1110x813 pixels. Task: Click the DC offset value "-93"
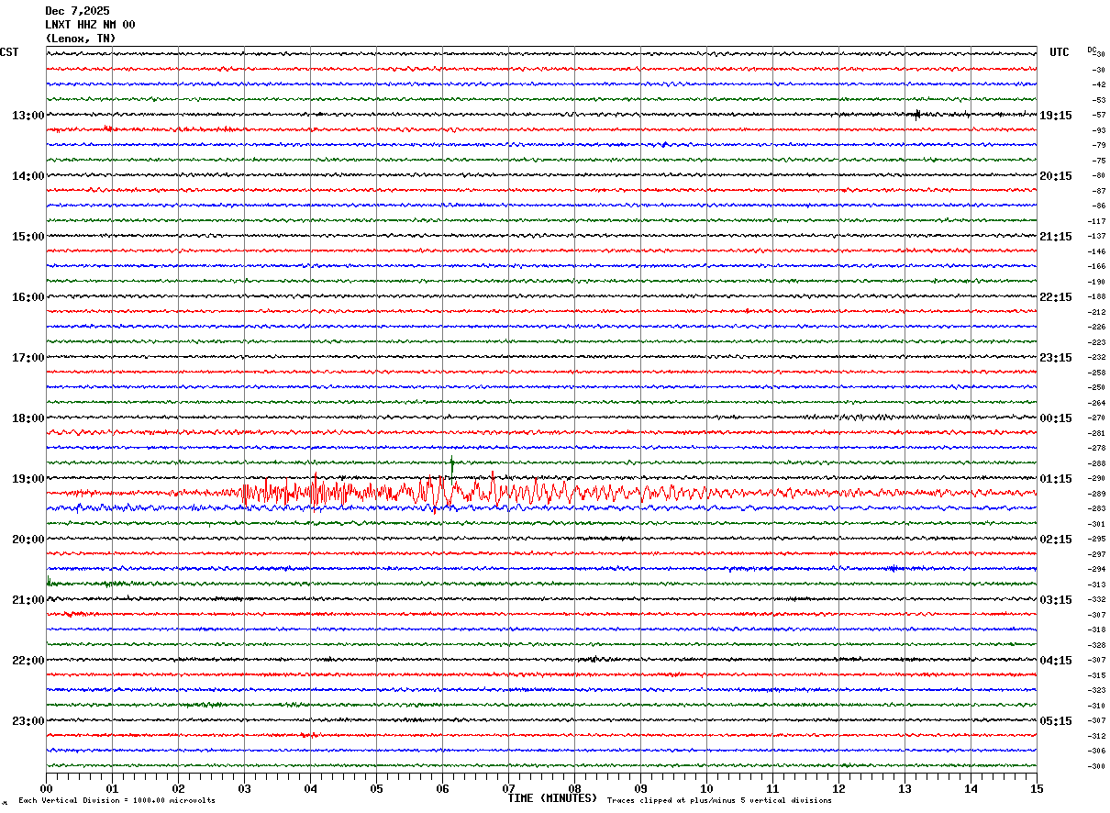(1098, 130)
